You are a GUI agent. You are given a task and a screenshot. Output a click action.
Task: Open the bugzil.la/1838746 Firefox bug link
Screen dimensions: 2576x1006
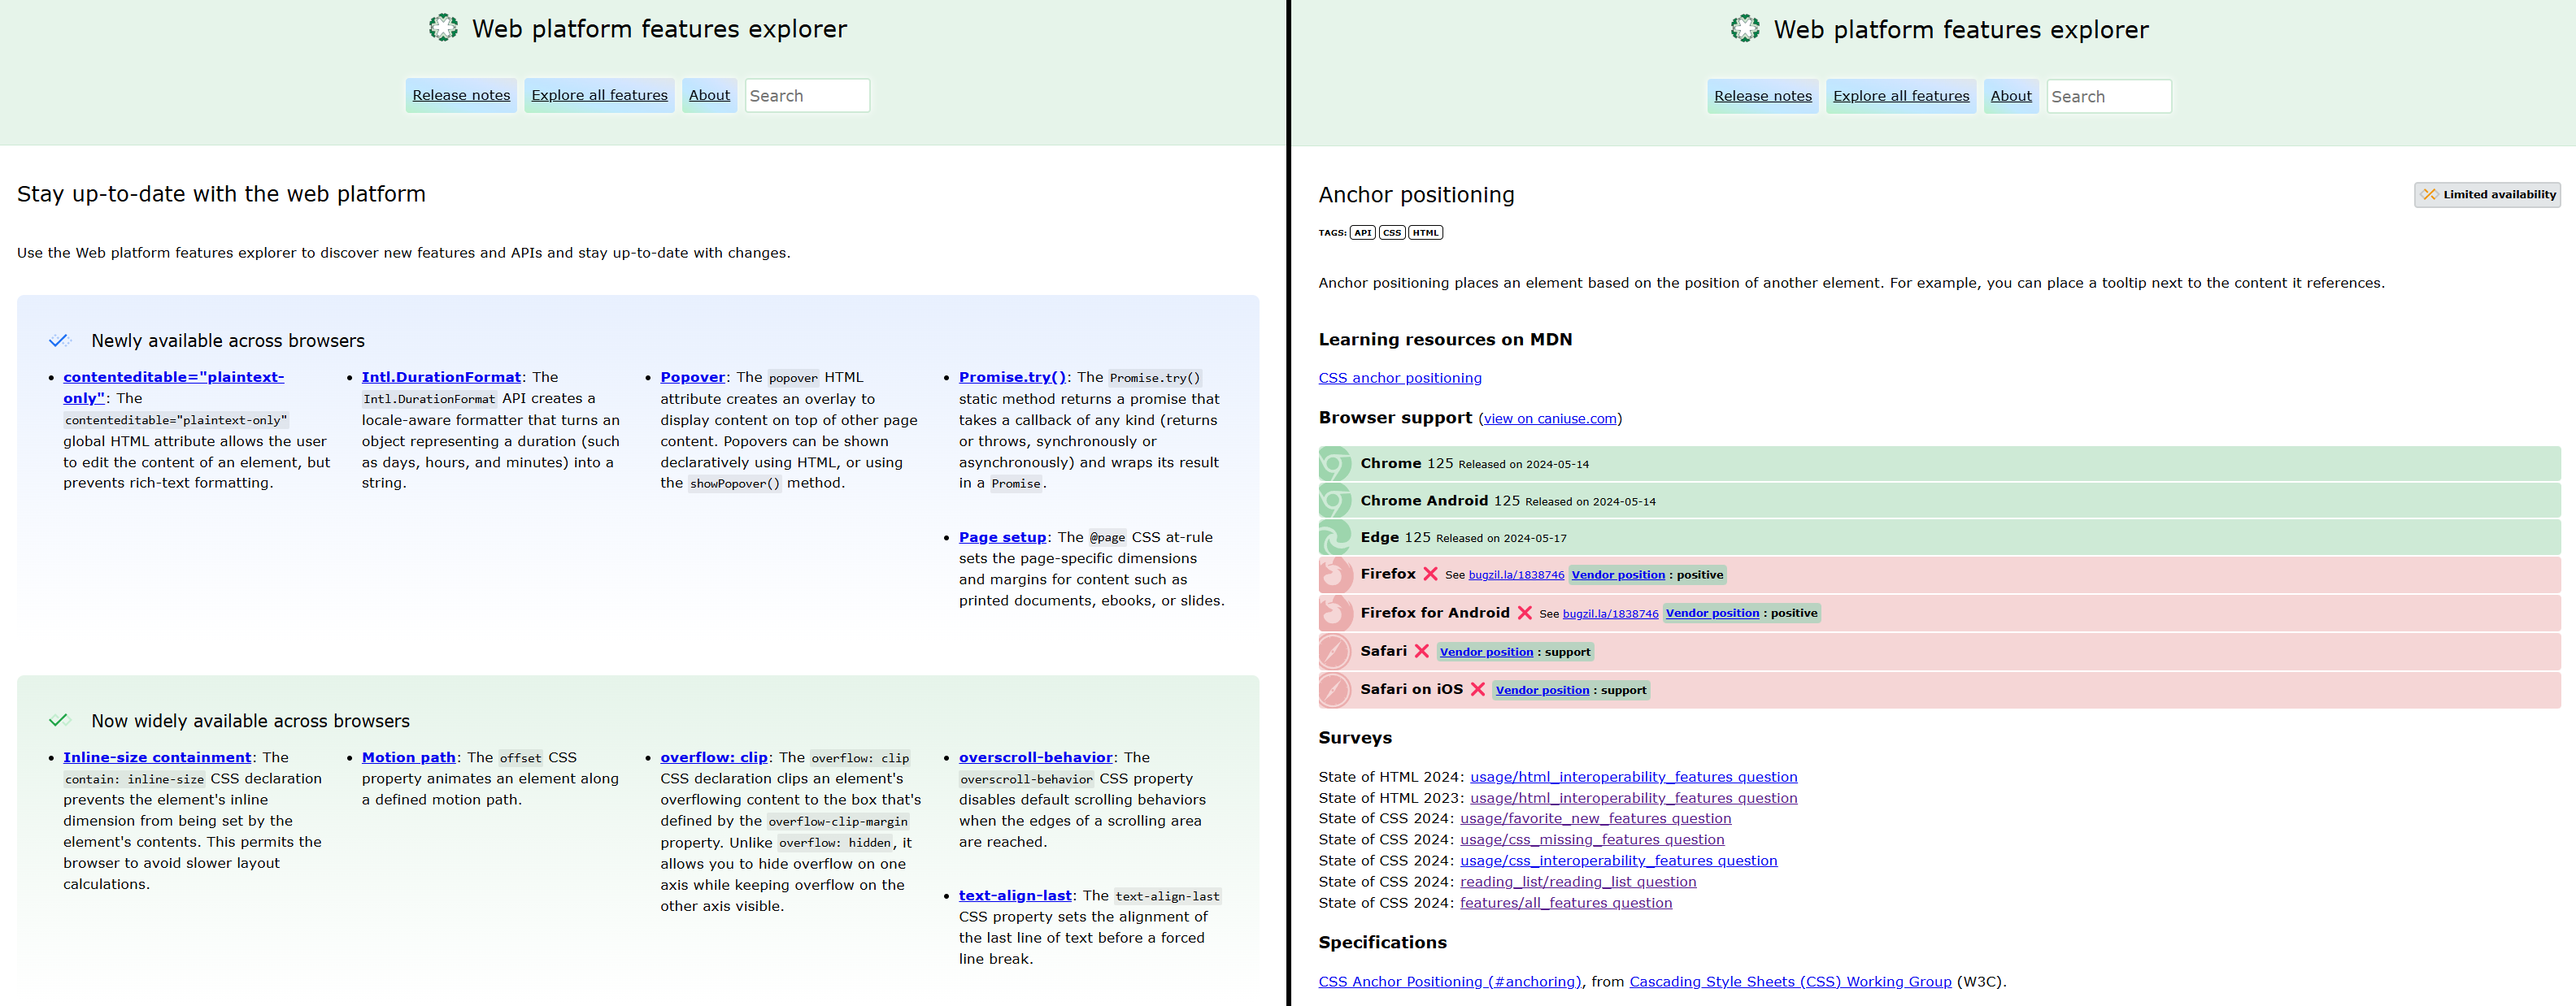pyautogui.click(x=1516, y=575)
